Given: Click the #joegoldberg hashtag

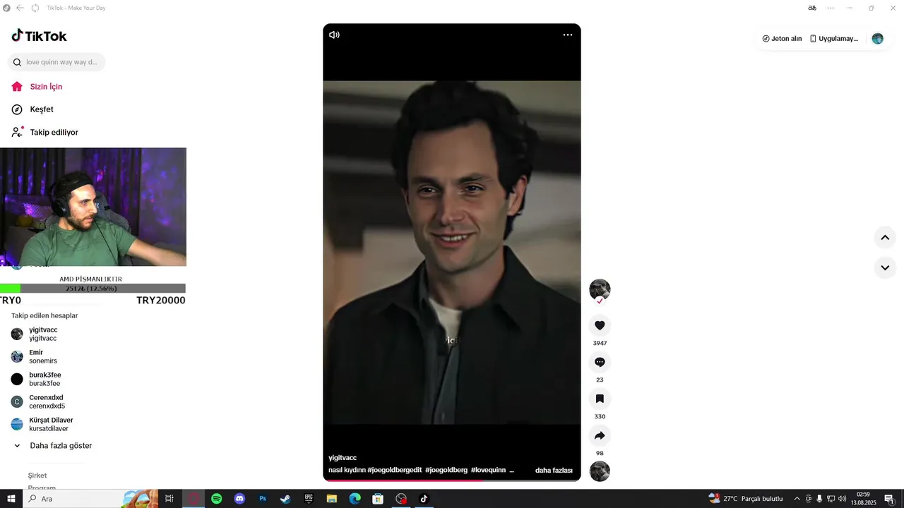Looking at the screenshot, I should (x=446, y=470).
